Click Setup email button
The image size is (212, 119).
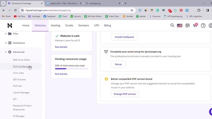pyautogui.click(x=118, y=64)
